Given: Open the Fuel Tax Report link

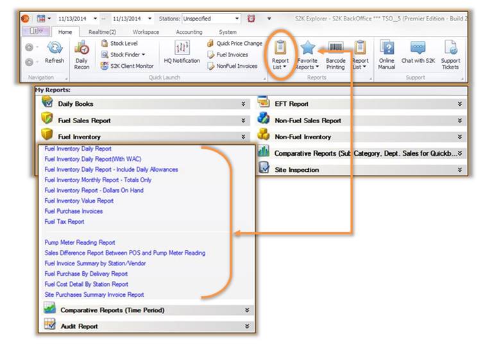Looking at the screenshot, I should tap(64, 222).
